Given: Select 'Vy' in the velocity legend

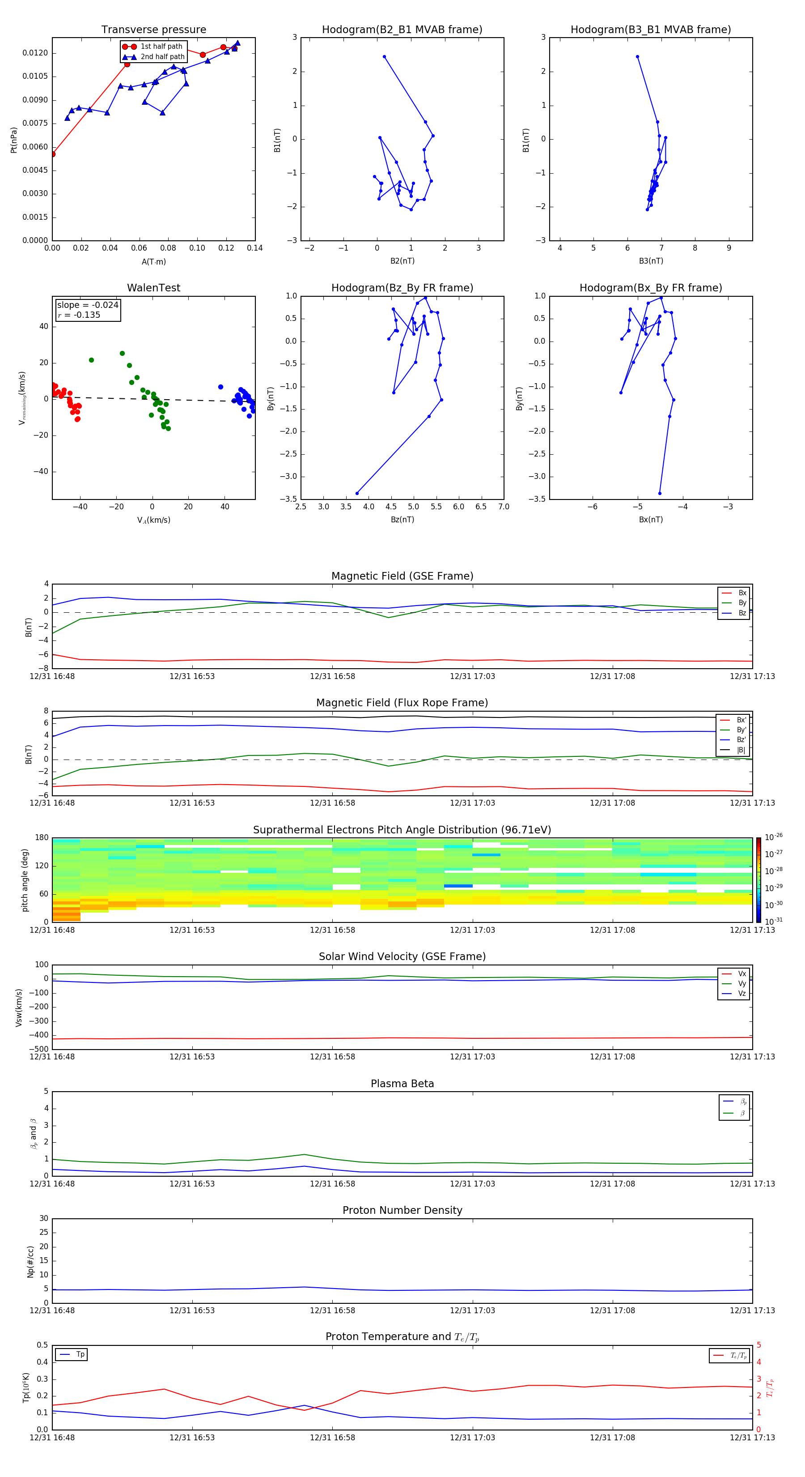Looking at the screenshot, I should 734,984.
